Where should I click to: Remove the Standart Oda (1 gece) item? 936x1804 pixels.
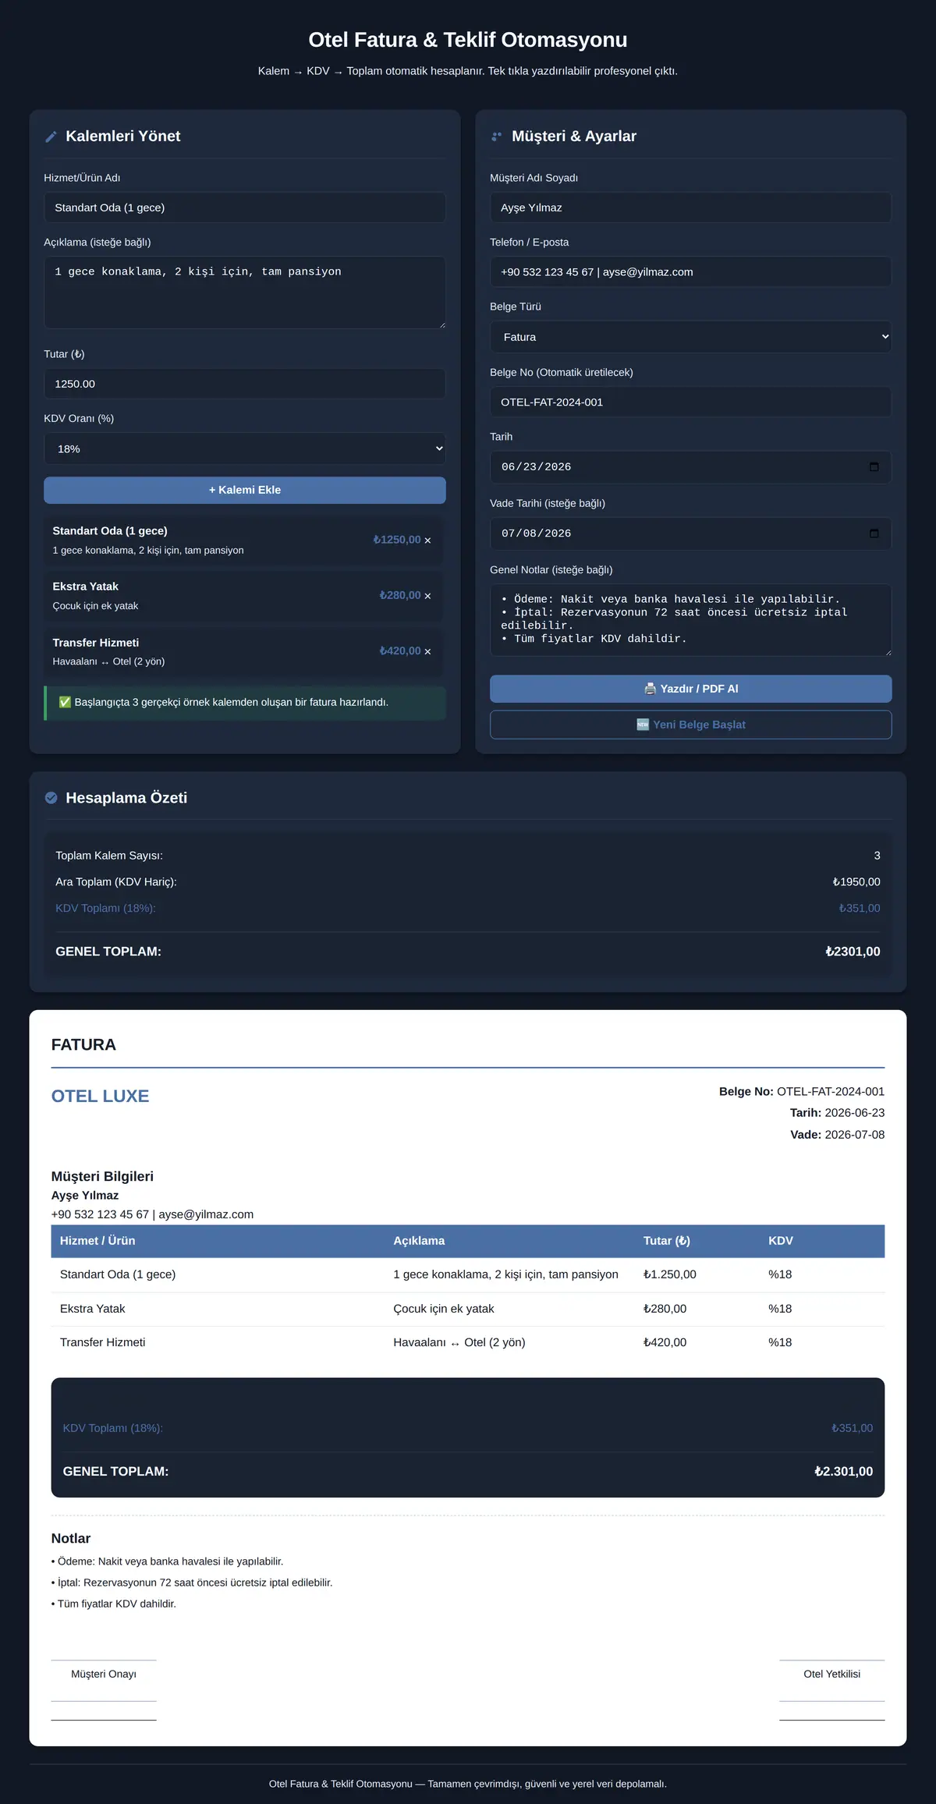[x=427, y=540]
